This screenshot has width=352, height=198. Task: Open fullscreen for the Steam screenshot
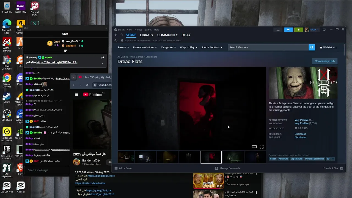coord(262,147)
